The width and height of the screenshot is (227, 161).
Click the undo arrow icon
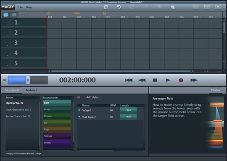[119, 7]
